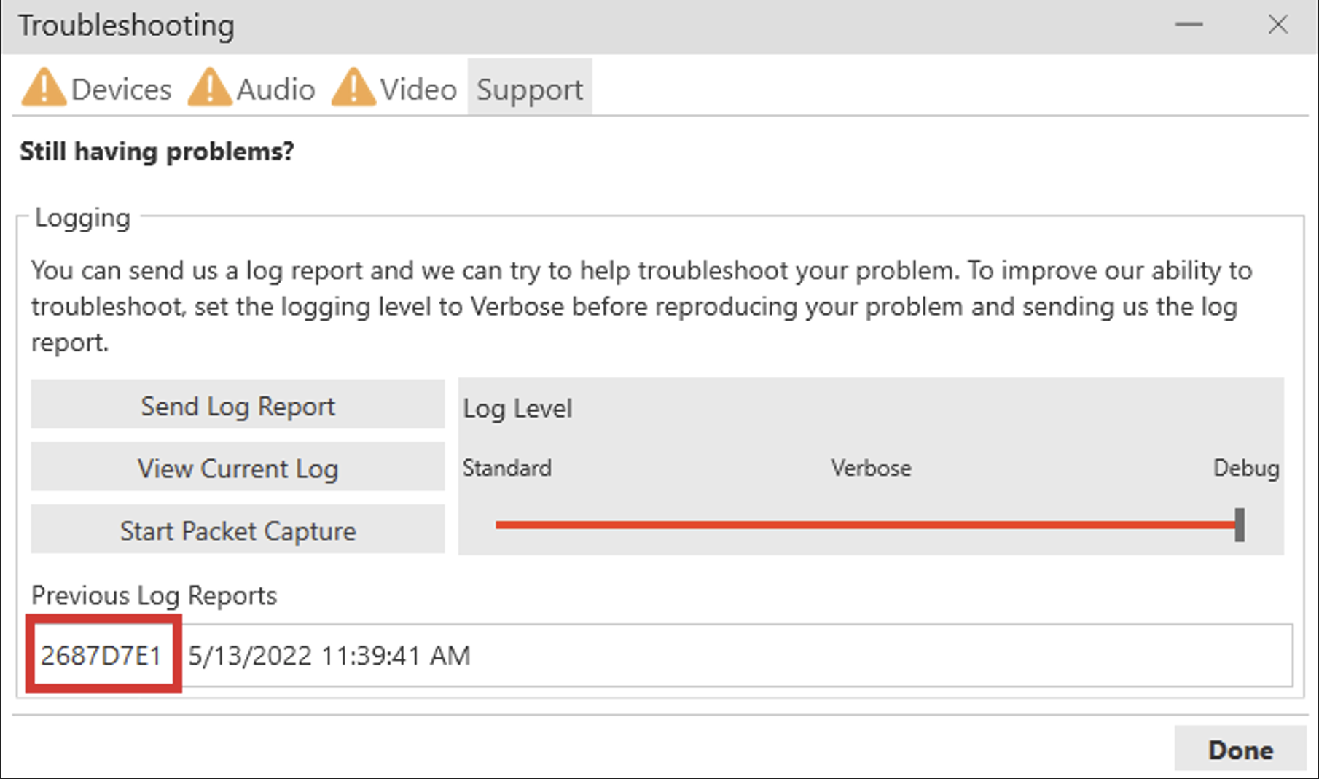Click View Current Log
The image size is (1319, 779).
(237, 469)
